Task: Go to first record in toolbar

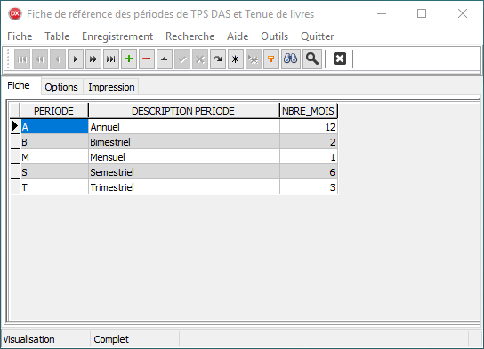Action: [22, 59]
